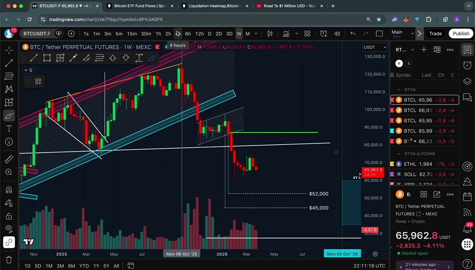Start bar replay mode

coord(337,34)
